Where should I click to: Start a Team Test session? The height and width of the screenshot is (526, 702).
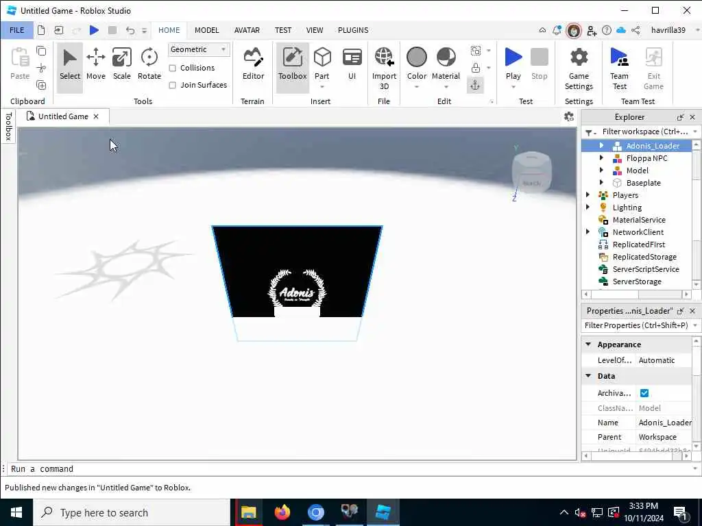pyautogui.click(x=620, y=68)
